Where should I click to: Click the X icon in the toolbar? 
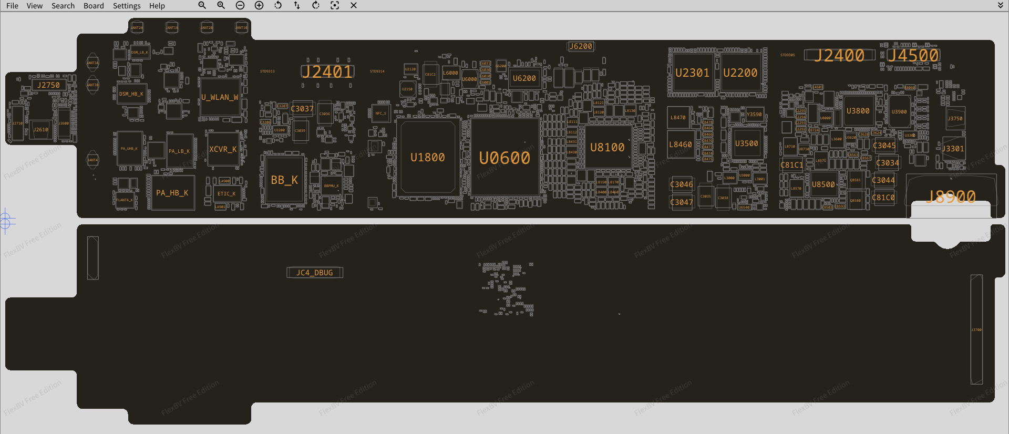point(354,5)
